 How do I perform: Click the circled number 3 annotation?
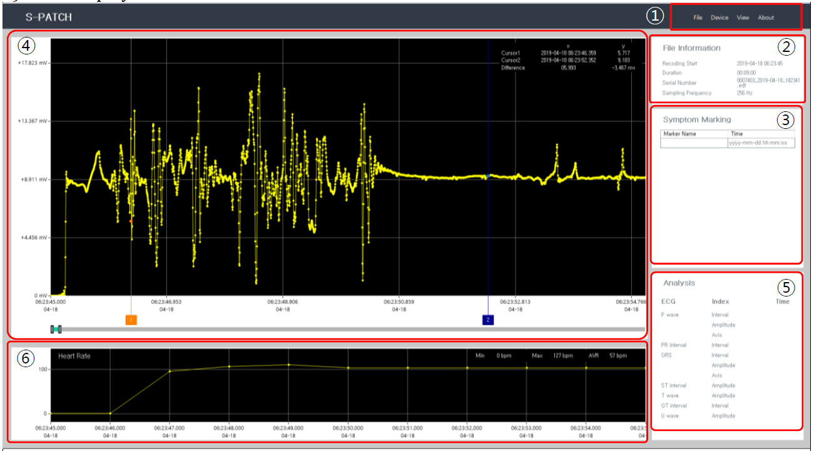pos(786,120)
